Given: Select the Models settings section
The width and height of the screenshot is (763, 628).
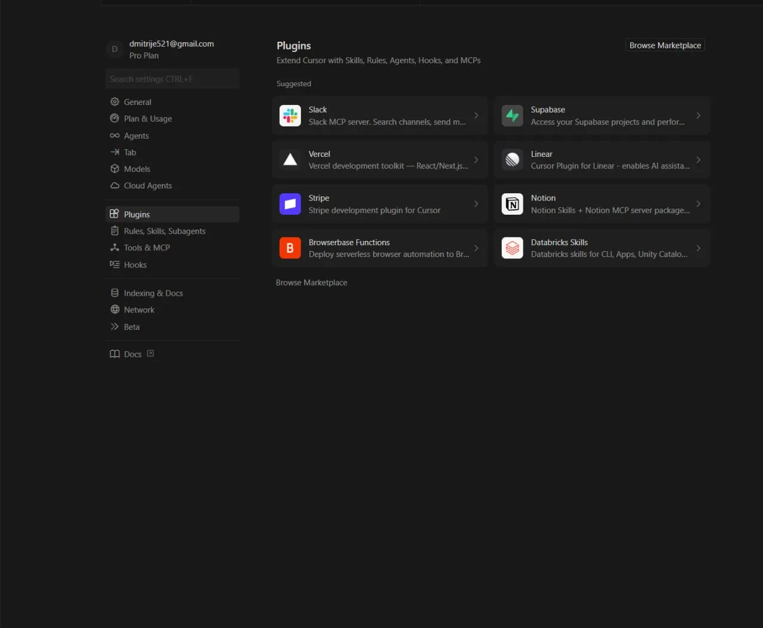Looking at the screenshot, I should point(172,169).
